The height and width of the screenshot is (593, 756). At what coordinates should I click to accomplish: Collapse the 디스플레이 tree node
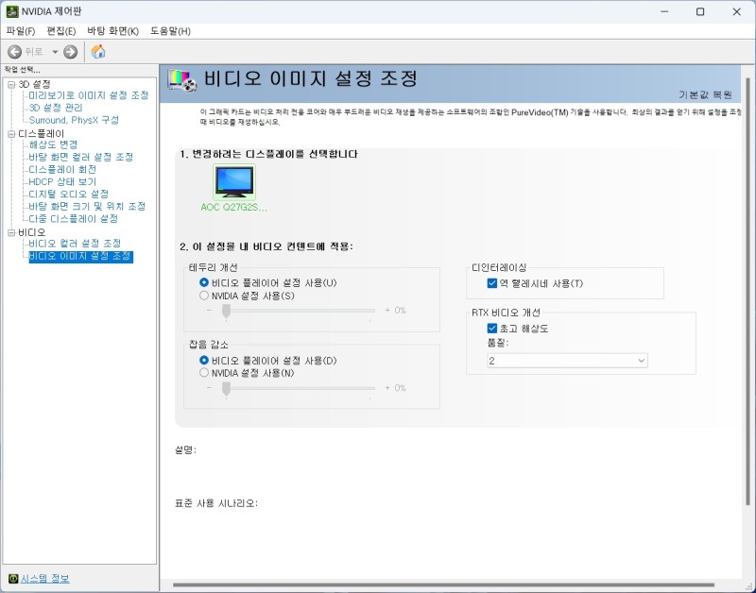[11, 134]
